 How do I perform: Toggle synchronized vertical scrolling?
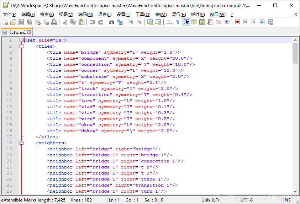pyautogui.click(x=150, y=22)
